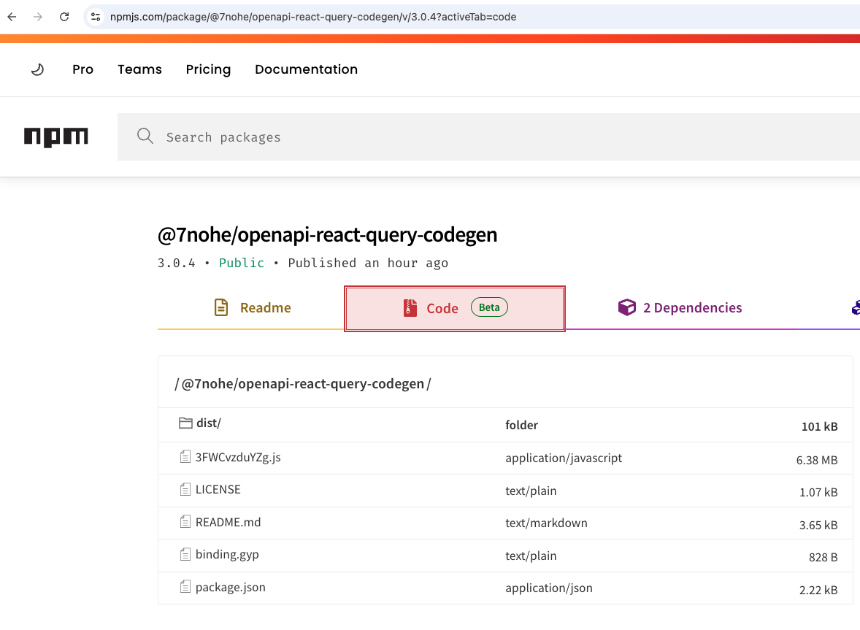The image size is (860, 630).
Task: Focus the Search packages field
Action: pos(488,137)
